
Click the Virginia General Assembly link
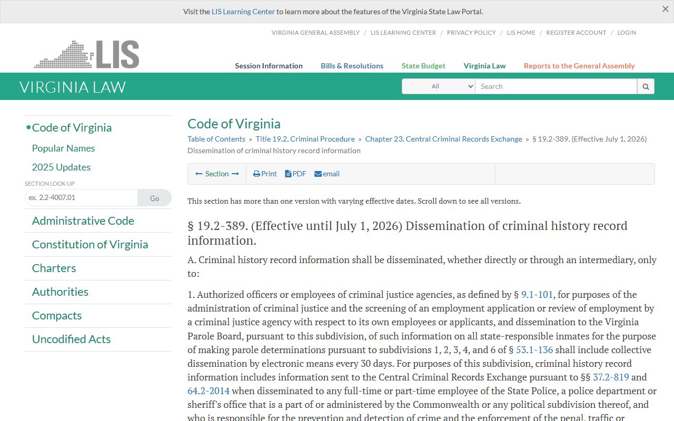coord(315,33)
